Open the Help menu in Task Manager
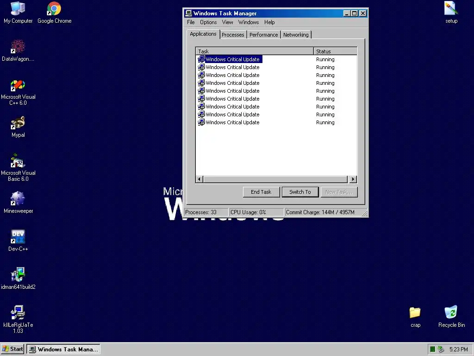 tap(269, 22)
